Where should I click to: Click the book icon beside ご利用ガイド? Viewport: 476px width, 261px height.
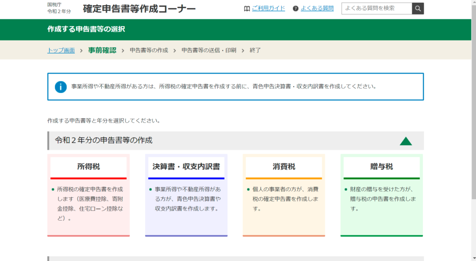247,8
